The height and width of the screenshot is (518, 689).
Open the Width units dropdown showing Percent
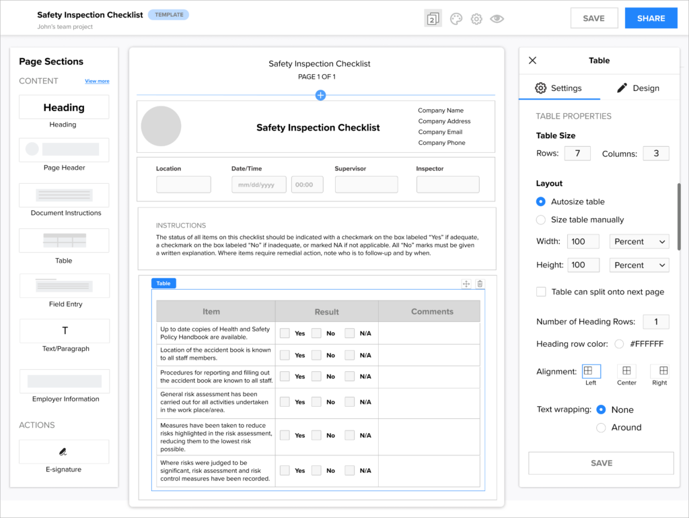point(639,241)
